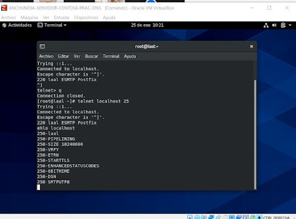The width and height of the screenshot is (296, 219).
Task: Click the 'telnet> q' line
Action: [x=50, y=91]
